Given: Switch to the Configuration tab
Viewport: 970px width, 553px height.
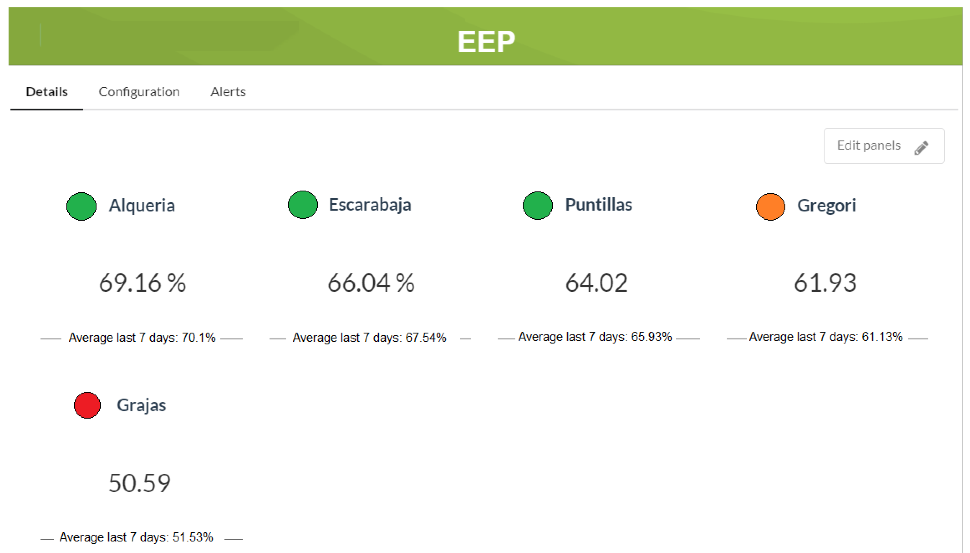Looking at the screenshot, I should click(x=139, y=92).
